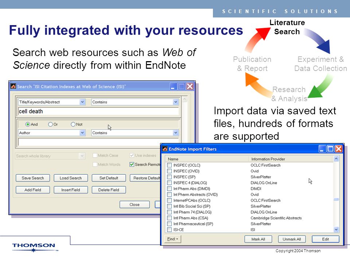Click scroll up arrow in Search fields pane

coord(184,99)
